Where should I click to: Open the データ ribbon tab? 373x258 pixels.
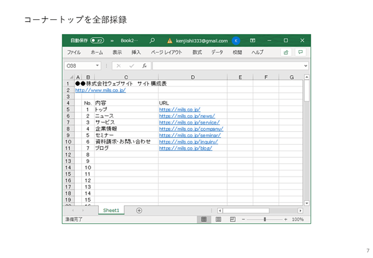pos(217,52)
